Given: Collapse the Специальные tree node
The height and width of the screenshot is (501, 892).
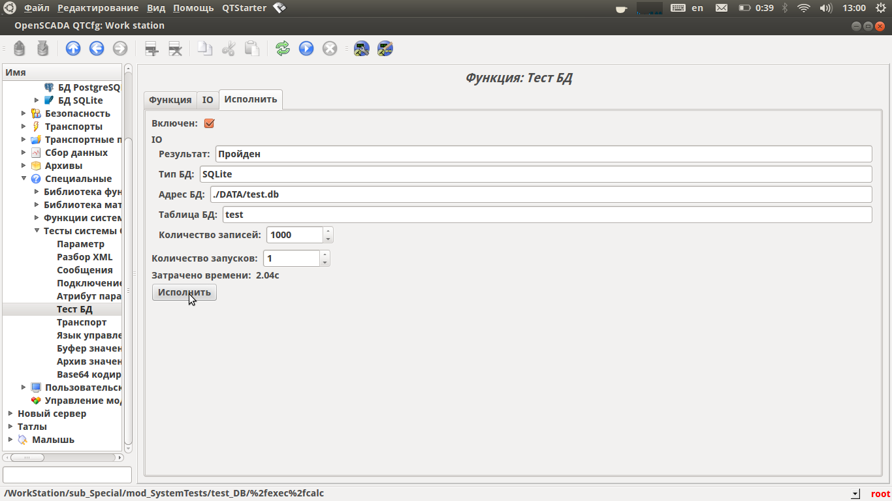Looking at the screenshot, I should [24, 179].
